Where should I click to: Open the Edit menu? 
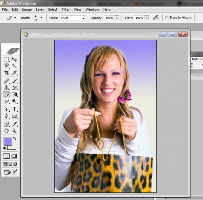tap(15, 10)
